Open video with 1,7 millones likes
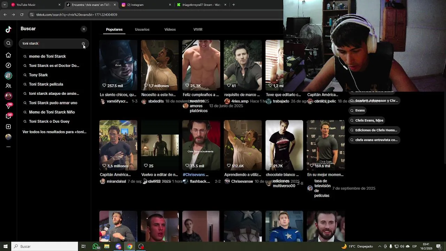446x251 pixels. pyautogui.click(x=160, y=65)
